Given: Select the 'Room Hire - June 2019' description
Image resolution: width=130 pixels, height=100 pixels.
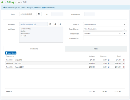Looking at the screenshot, I should tap(14, 60).
